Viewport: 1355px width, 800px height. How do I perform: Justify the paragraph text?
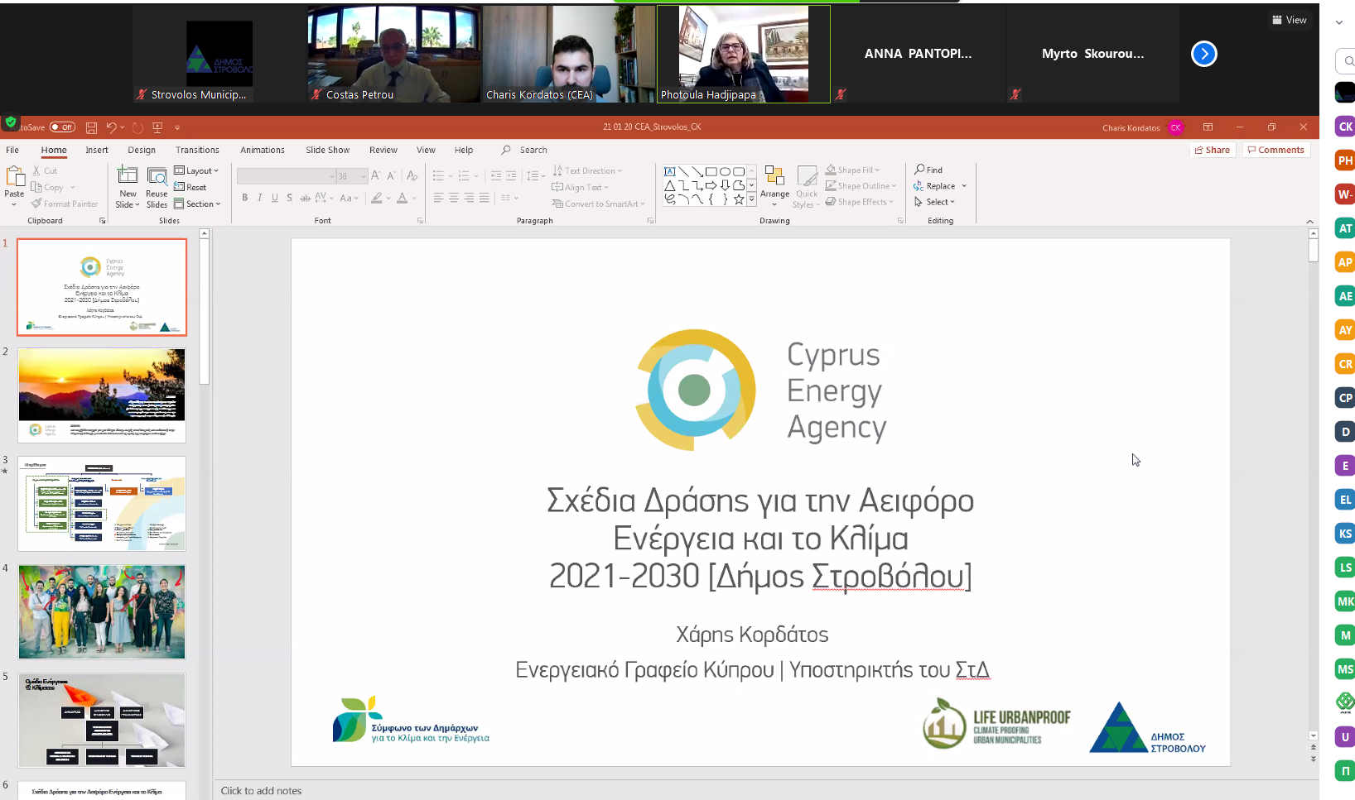484,198
